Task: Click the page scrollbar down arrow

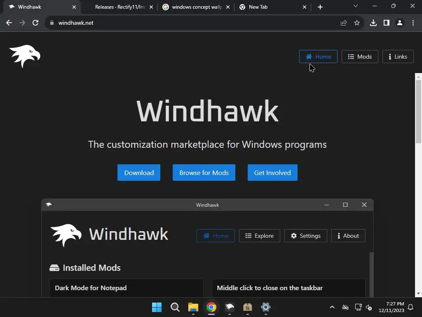Action: (418, 294)
